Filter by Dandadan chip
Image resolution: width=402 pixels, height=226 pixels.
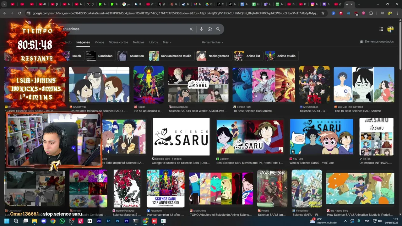101,56
